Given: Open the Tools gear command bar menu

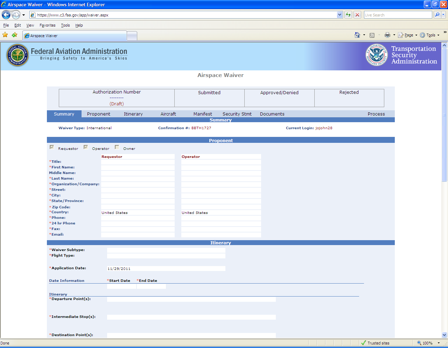Looking at the screenshot, I should pyautogui.click(x=429, y=35).
